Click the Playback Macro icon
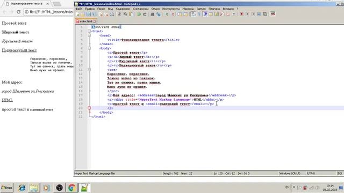 coord(253,14)
